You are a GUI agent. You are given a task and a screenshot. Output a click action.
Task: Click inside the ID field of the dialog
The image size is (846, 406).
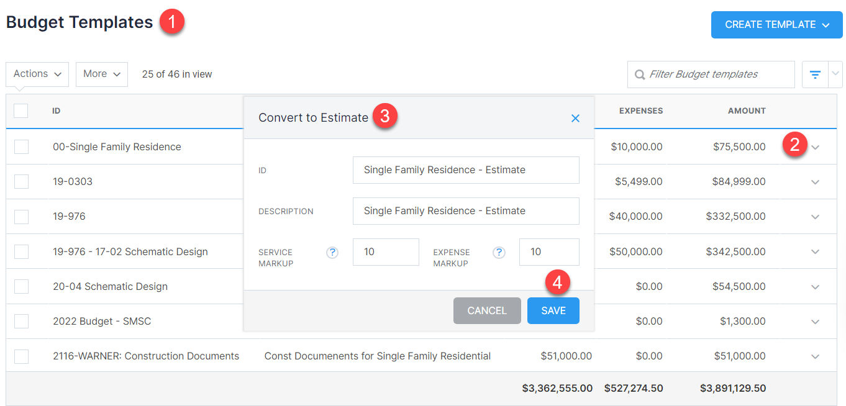(x=466, y=169)
